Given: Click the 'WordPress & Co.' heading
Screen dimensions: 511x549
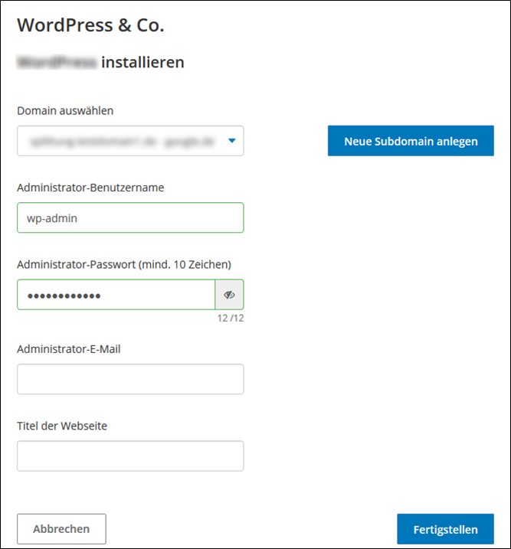Looking at the screenshot, I should pyautogui.click(x=90, y=25).
